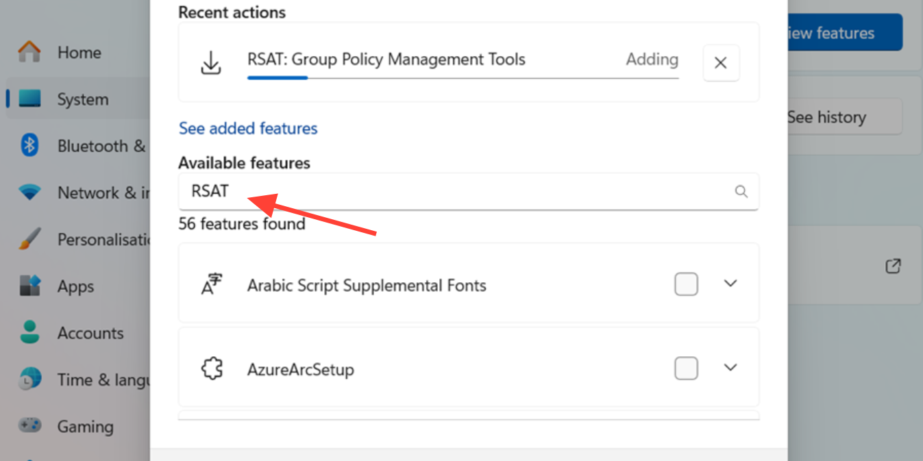Click the Arabic Script fonts icon
923x461 pixels.
(212, 284)
